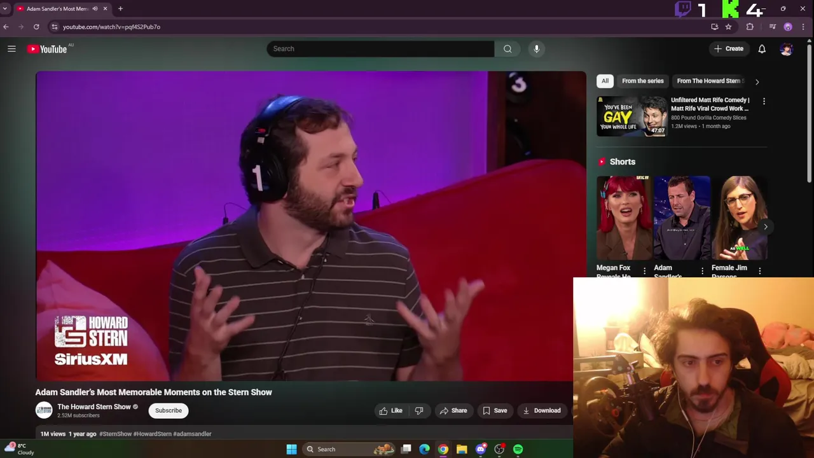The width and height of the screenshot is (814, 458).
Task: Open the Chrome profile avatar
Action: tap(788, 27)
